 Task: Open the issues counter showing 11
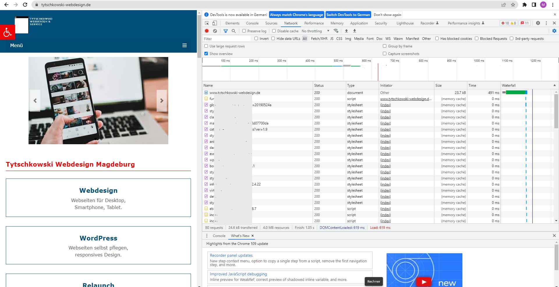(525, 23)
